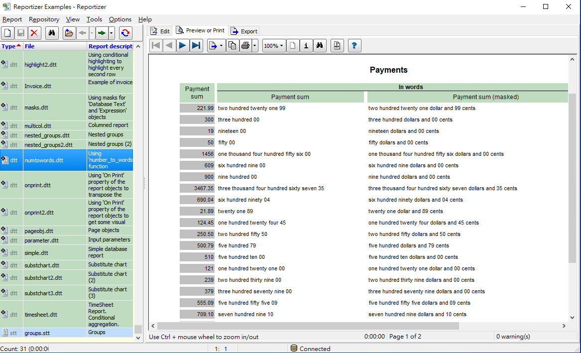
Task: Create a new report with the blank page icon
Action: (7, 33)
